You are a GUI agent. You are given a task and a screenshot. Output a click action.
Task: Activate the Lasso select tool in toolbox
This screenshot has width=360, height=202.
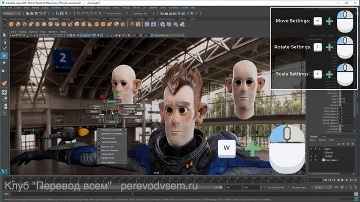pos(4,42)
